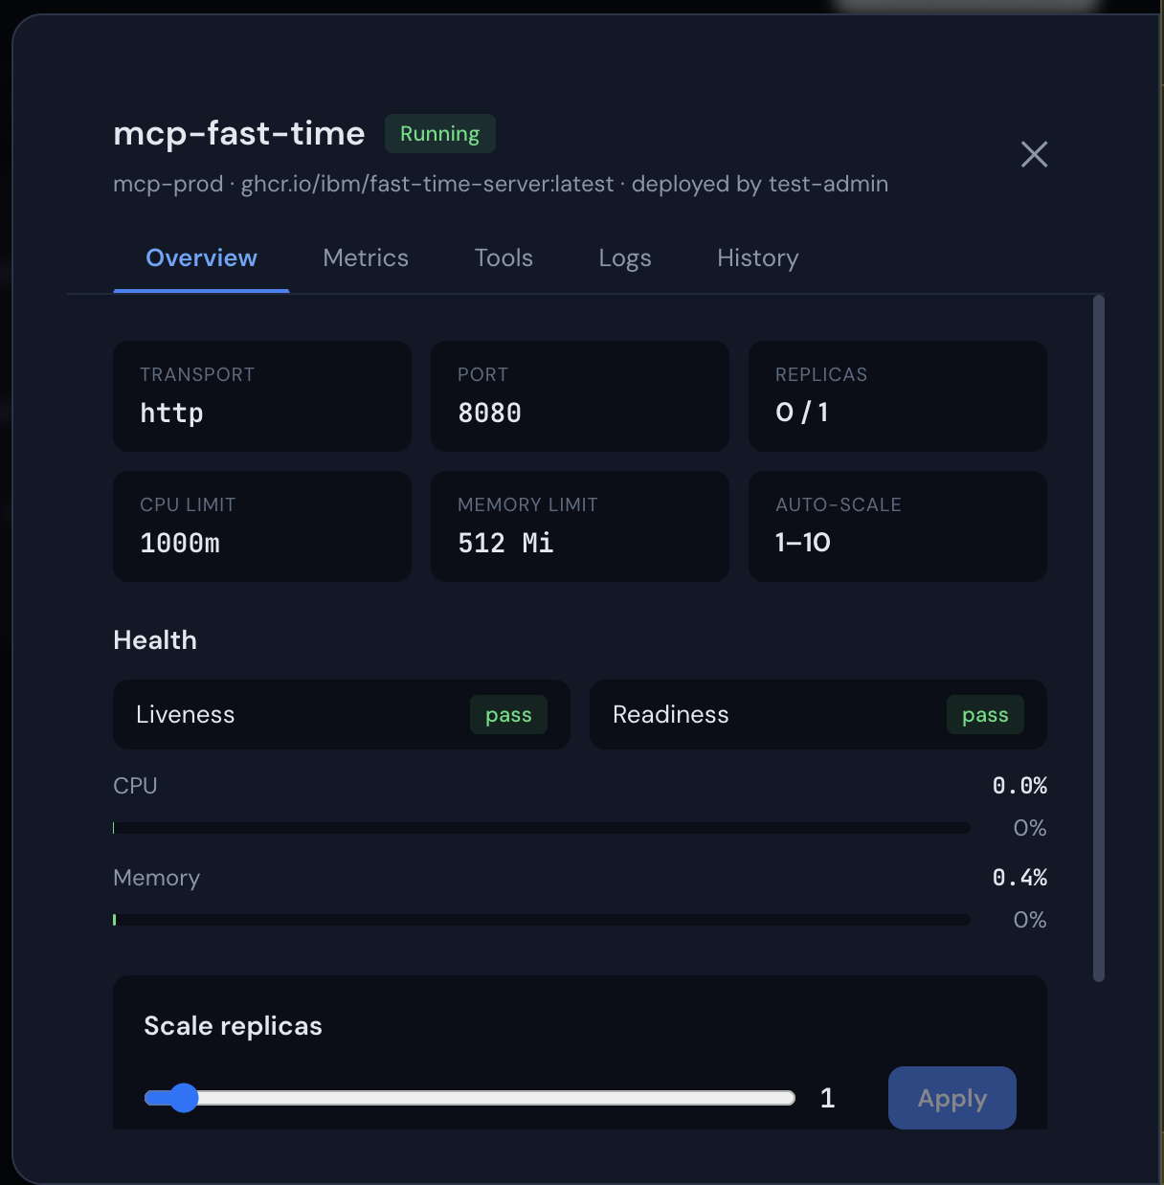Click the CPU label above usage bar
Image resolution: width=1164 pixels, height=1185 pixels.
(135, 786)
